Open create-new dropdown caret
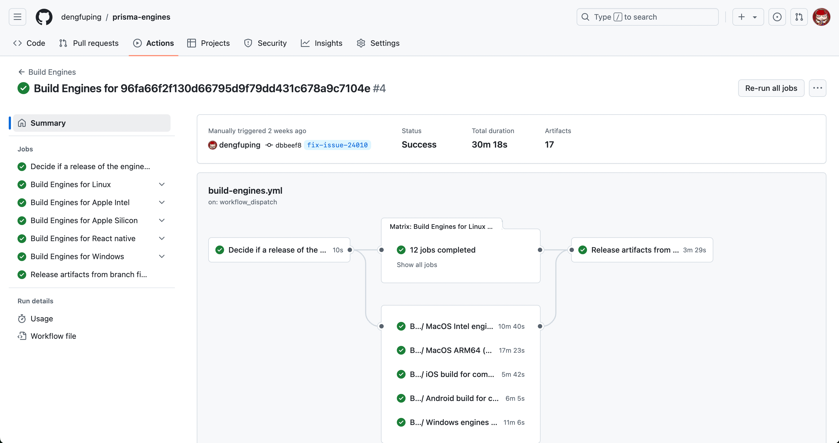This screenshot has width=839, height=443. 755,17
